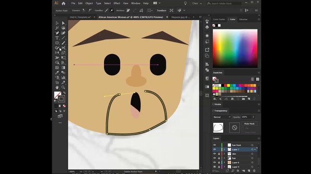Choose the Lasso tool

63,28
